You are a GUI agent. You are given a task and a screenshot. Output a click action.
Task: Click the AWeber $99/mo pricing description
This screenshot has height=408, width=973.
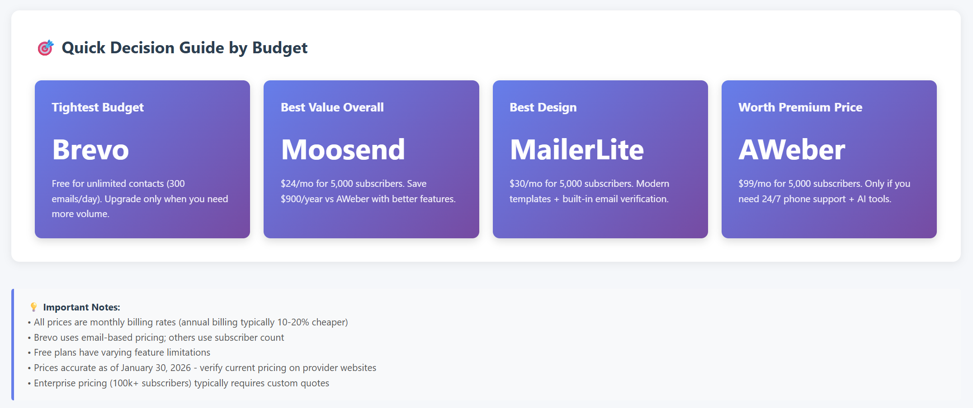coord(824,191)
